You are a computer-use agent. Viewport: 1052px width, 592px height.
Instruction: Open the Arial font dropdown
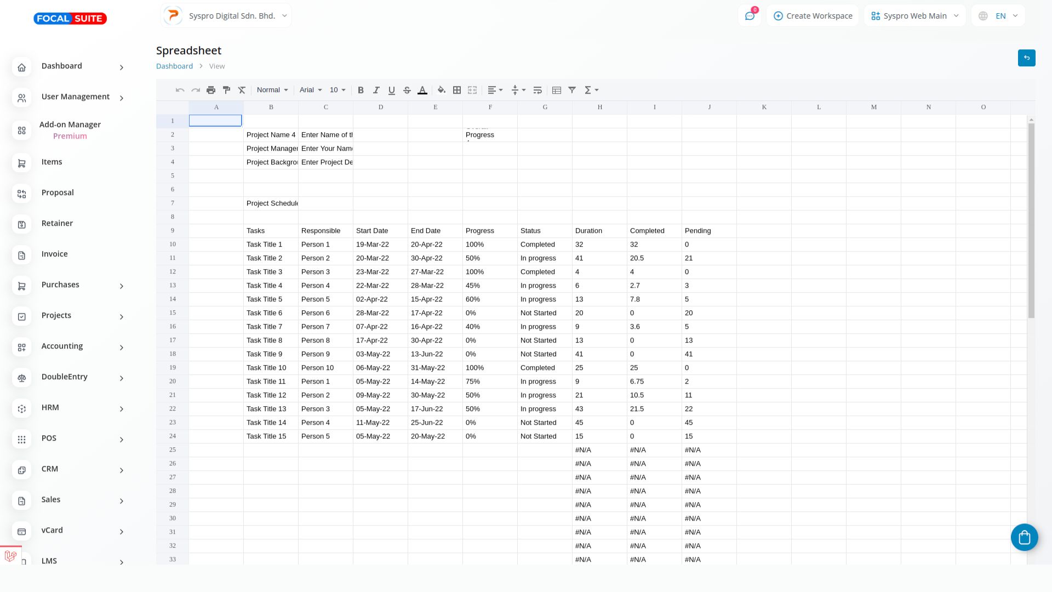click(x=311, y=90)
